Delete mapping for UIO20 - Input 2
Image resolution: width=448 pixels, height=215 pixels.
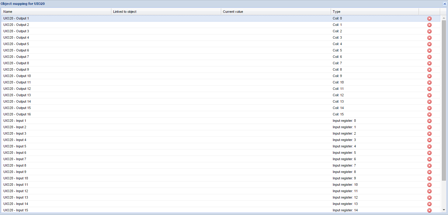pos(429,127)
